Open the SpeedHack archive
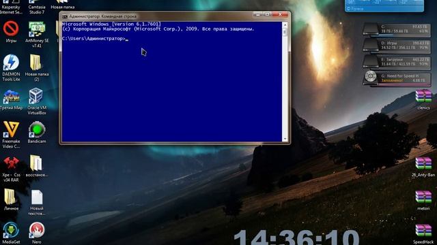The height and width of the screenshot is (245, 437). 423,234
